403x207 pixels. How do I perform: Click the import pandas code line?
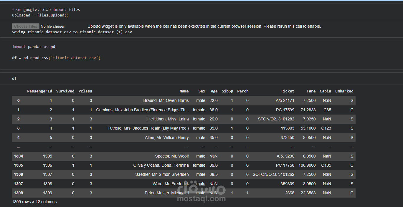34,47
